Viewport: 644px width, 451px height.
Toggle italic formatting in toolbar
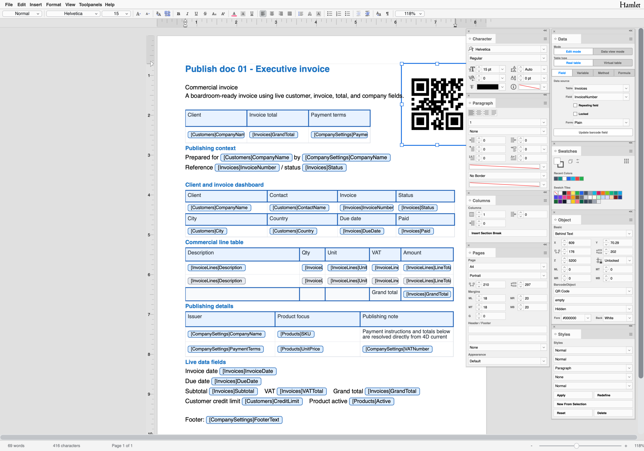187,13
